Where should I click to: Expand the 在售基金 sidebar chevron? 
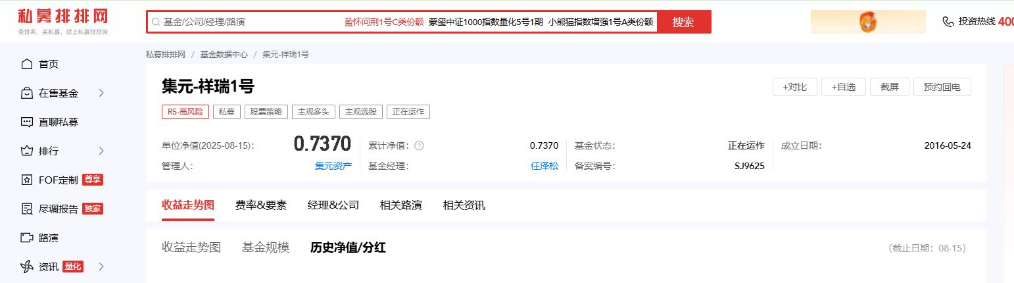click(101, 93)
